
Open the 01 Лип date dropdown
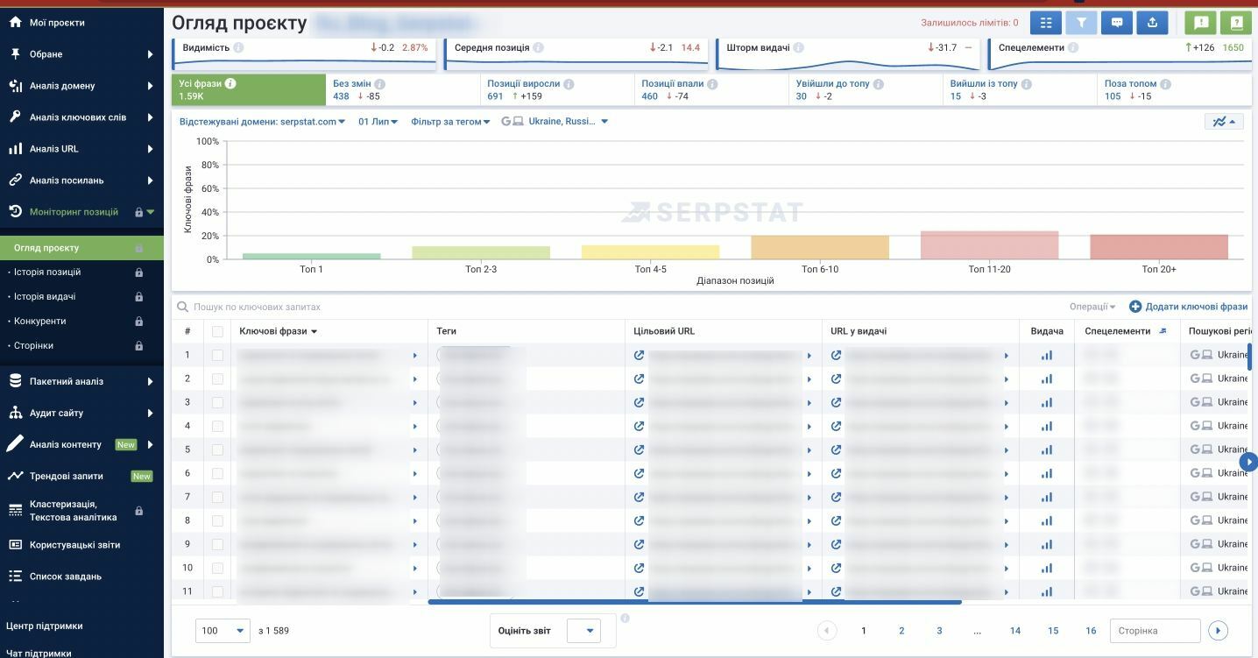378,122
